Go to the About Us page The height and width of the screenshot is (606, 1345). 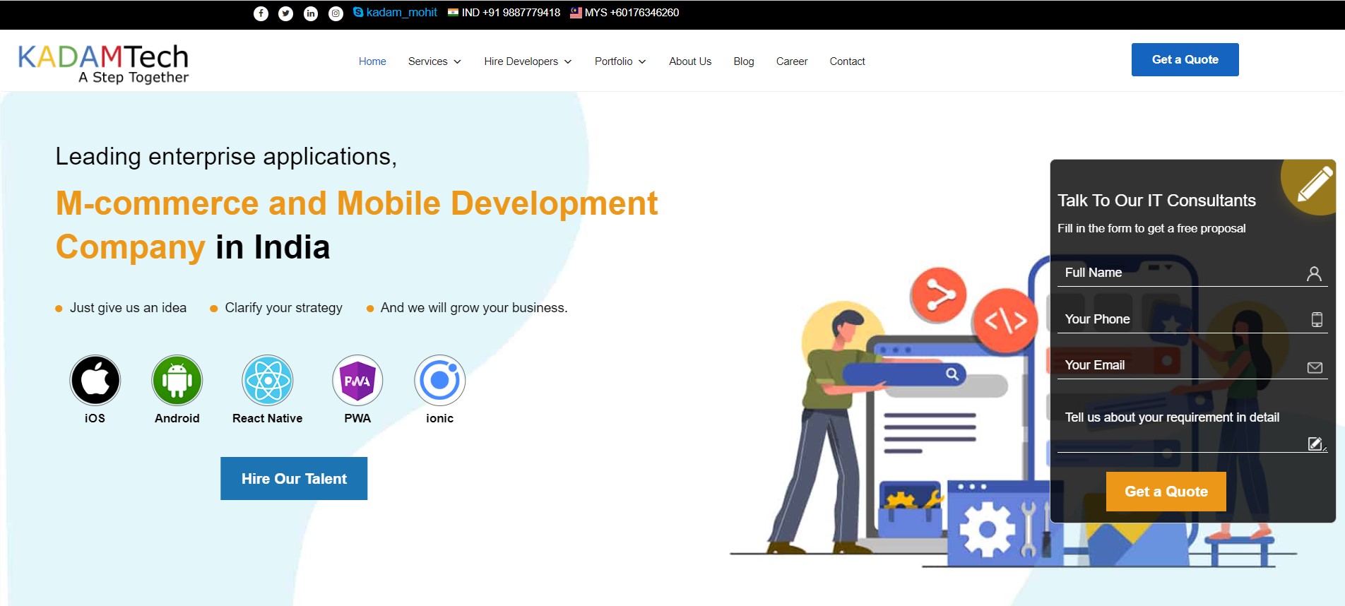tap(690, 61)
